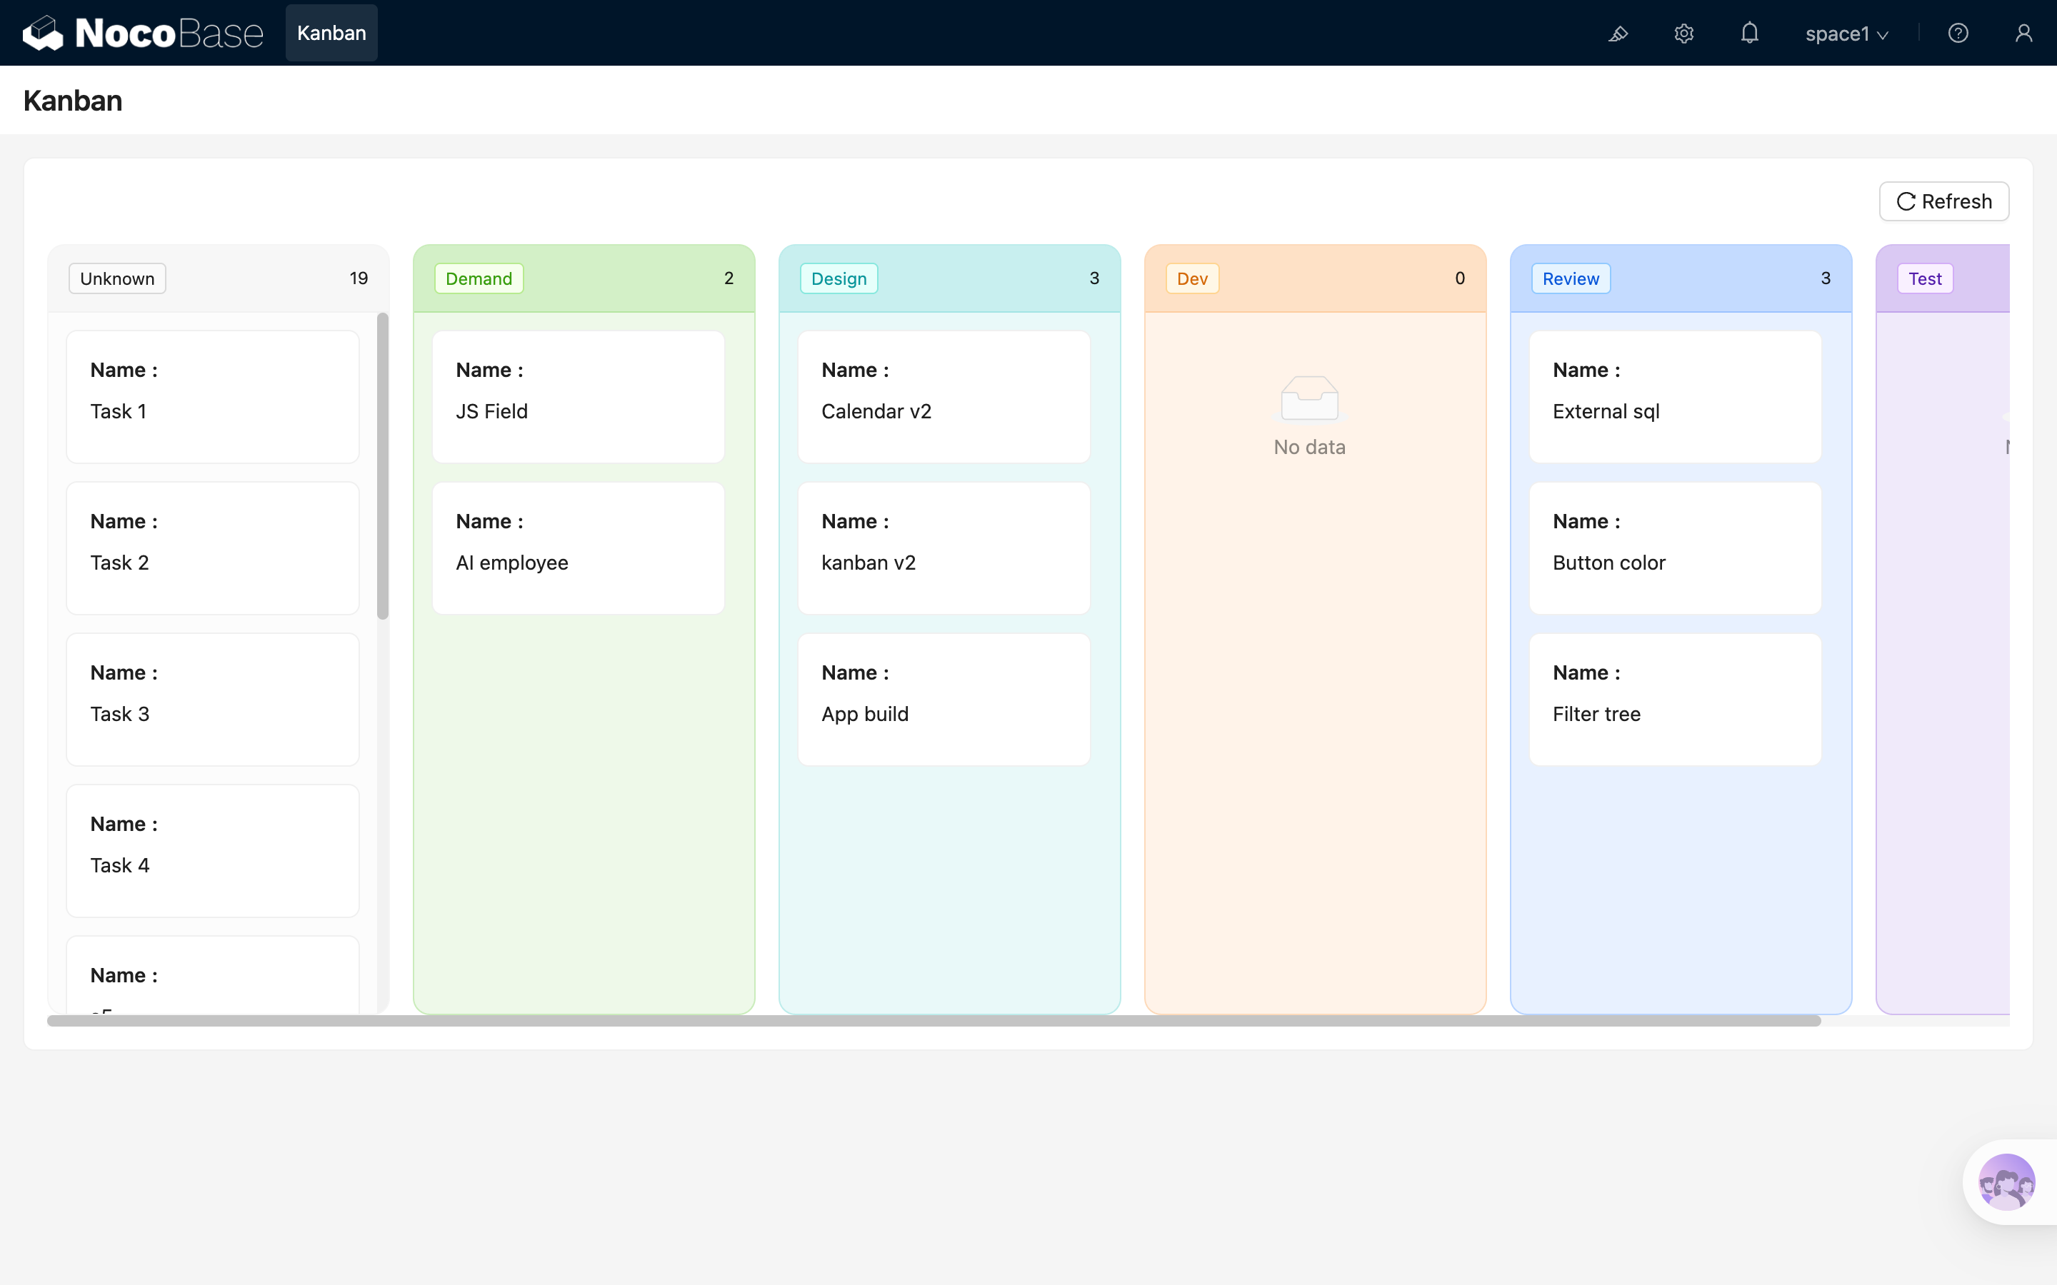The image size is (2057, 1285).
Task: Click the UI editor highlighter icon
Action: 1618,33
